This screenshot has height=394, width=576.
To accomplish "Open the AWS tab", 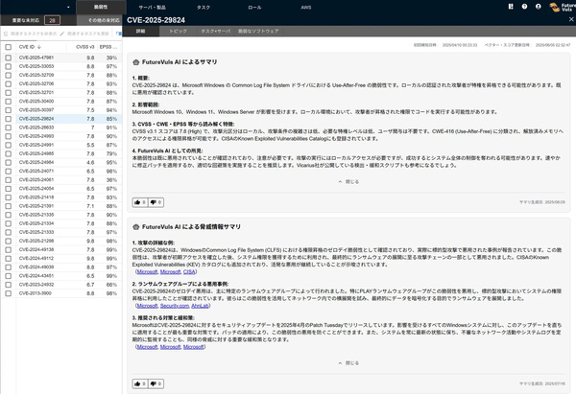I will point(305,7).
